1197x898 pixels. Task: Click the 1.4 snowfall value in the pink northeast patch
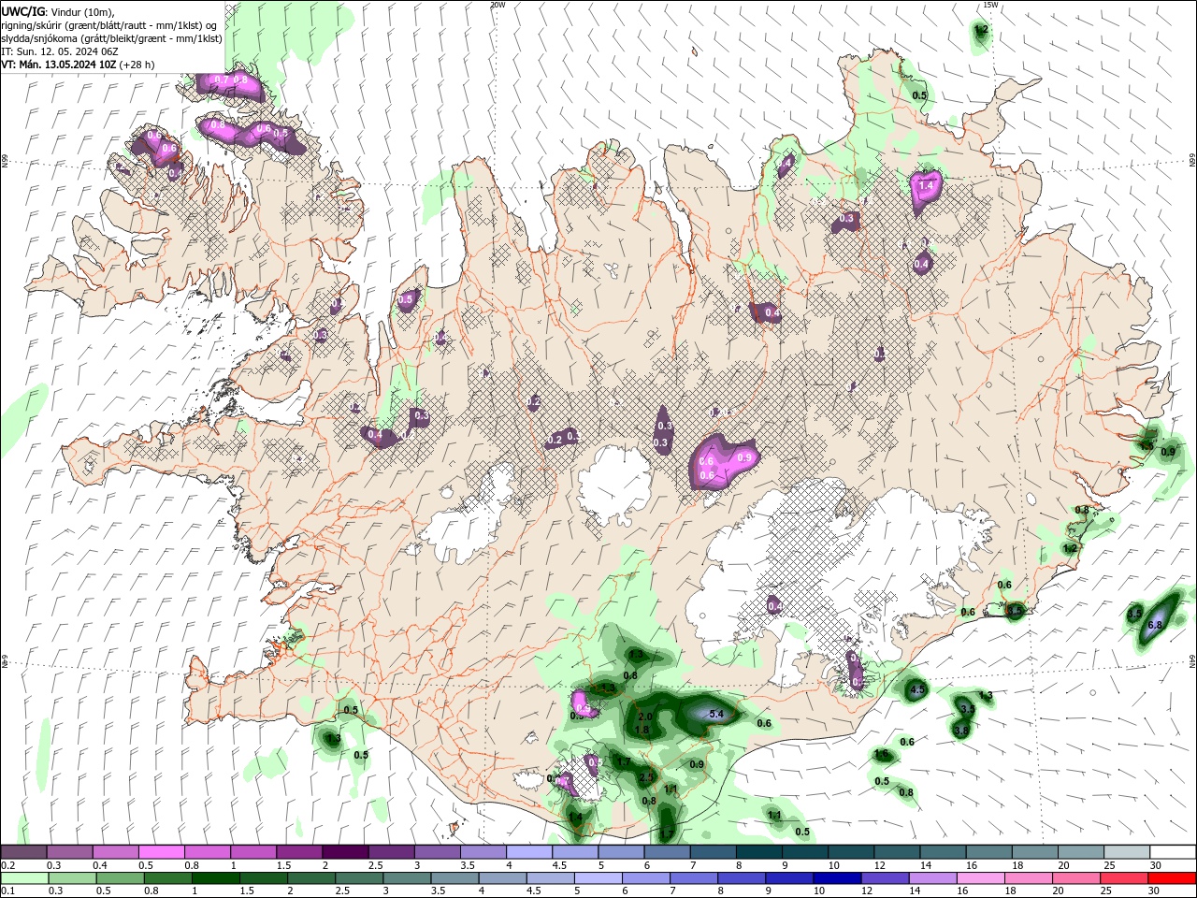point(926,186)
